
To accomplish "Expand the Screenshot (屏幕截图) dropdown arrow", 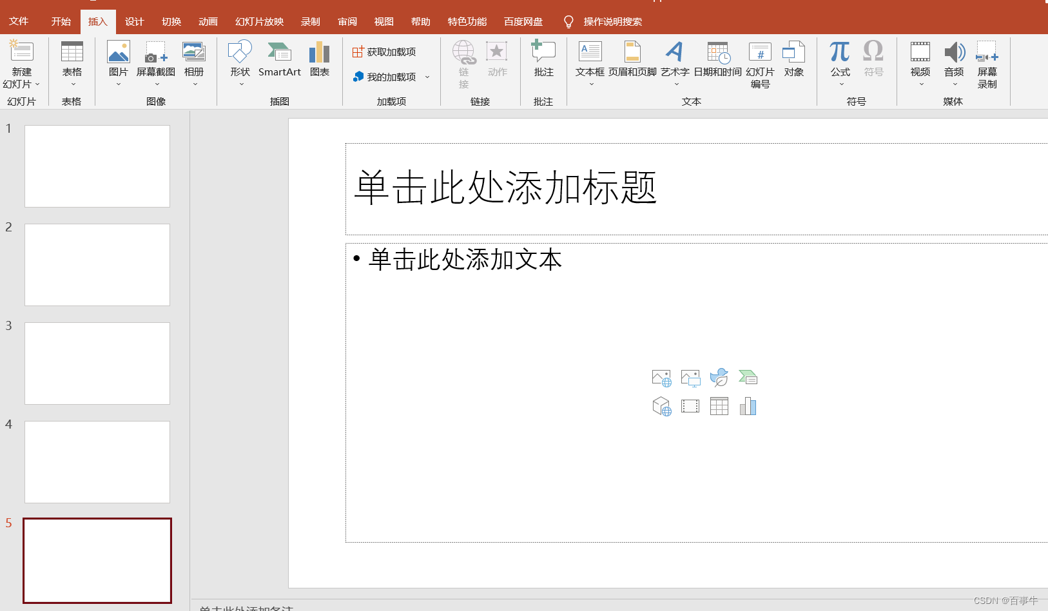I will 157,84.
